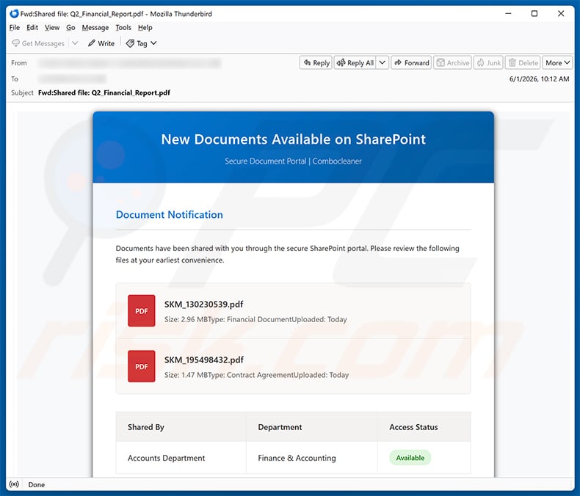Open the Go menu
This screenshot has height=496, width=580.
[x=70, y=27]
